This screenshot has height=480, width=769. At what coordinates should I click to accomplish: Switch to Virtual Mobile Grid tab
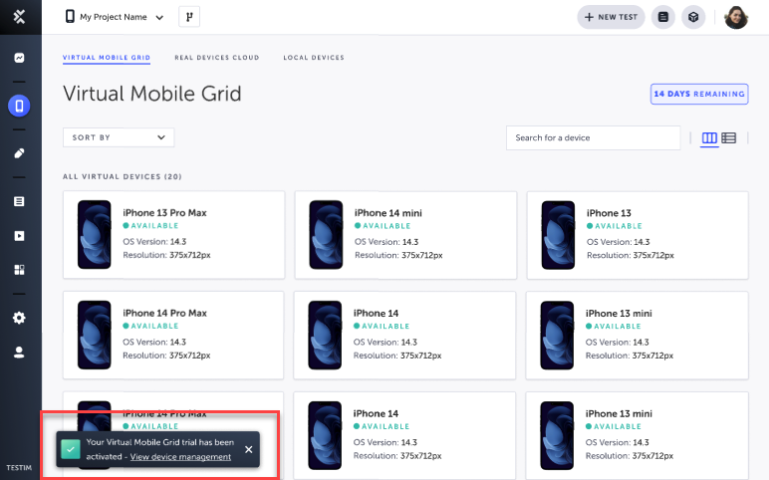107,58
